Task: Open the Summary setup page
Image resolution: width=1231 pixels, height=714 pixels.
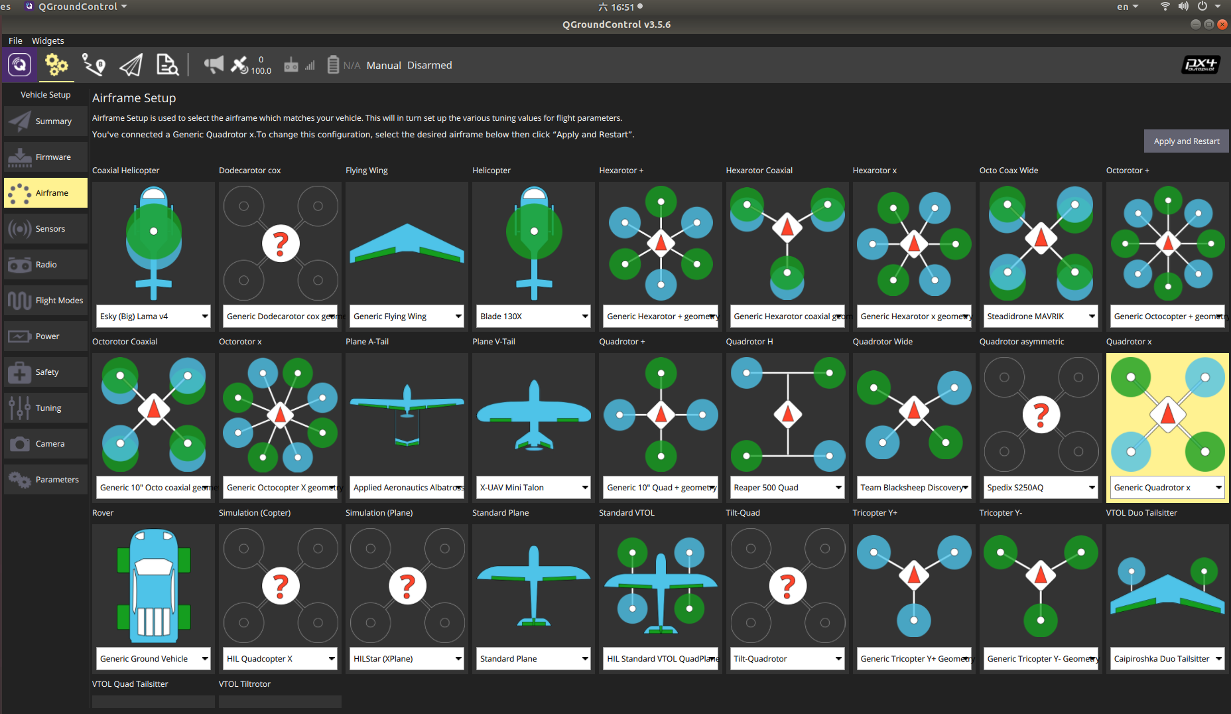Action: [x=46, y=121]
